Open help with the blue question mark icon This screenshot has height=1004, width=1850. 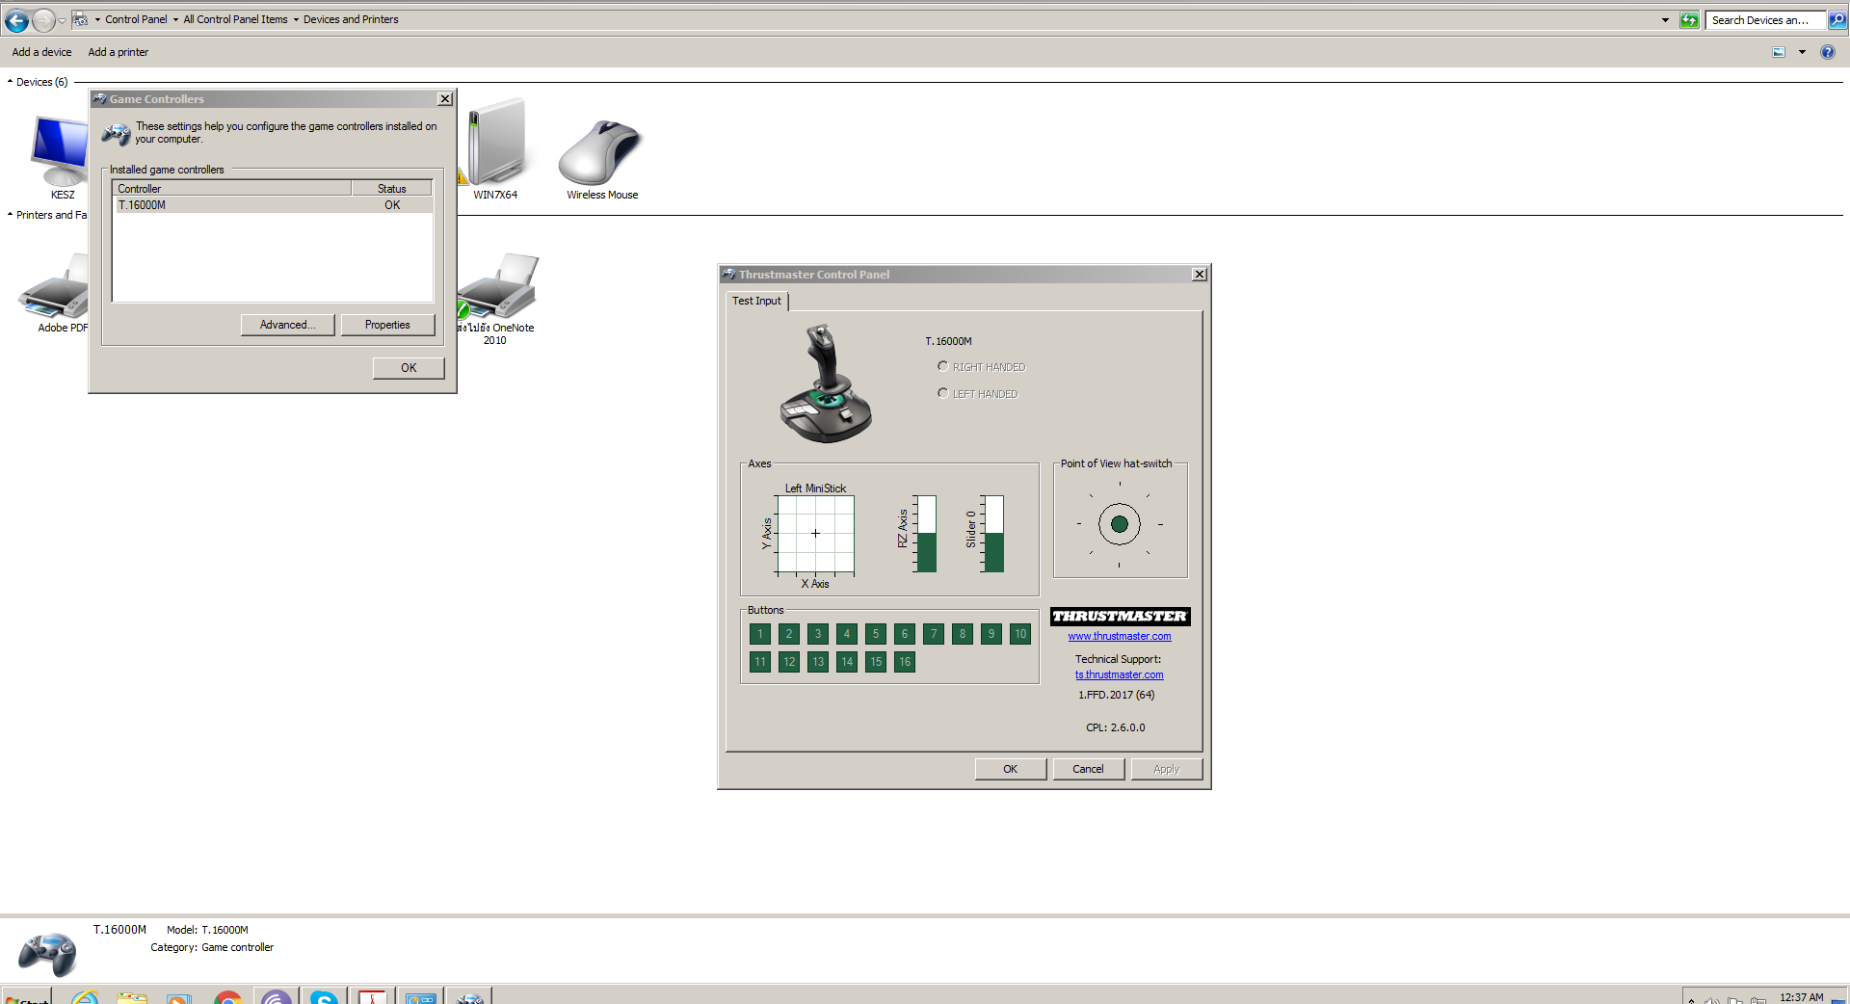point(1827,52)
